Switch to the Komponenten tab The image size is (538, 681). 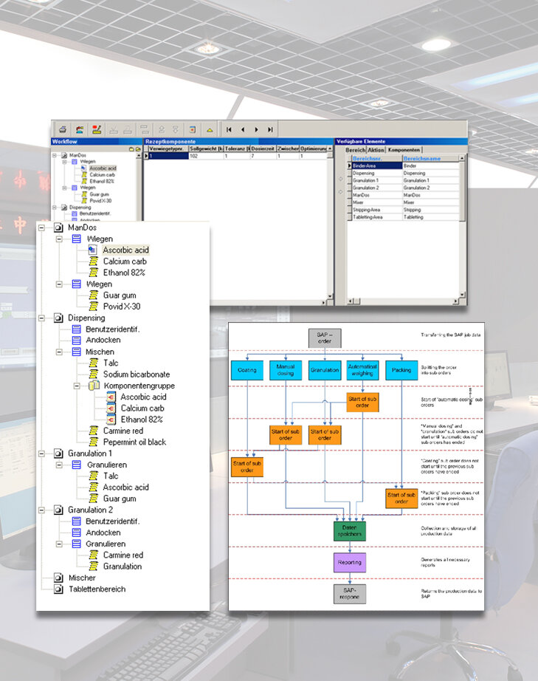tap(404, 150)
